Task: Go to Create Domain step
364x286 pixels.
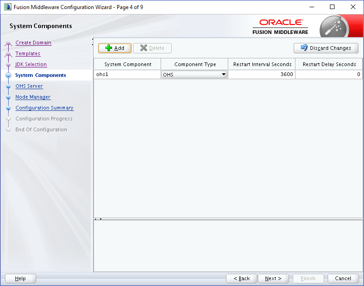Action: coord(33,43)
